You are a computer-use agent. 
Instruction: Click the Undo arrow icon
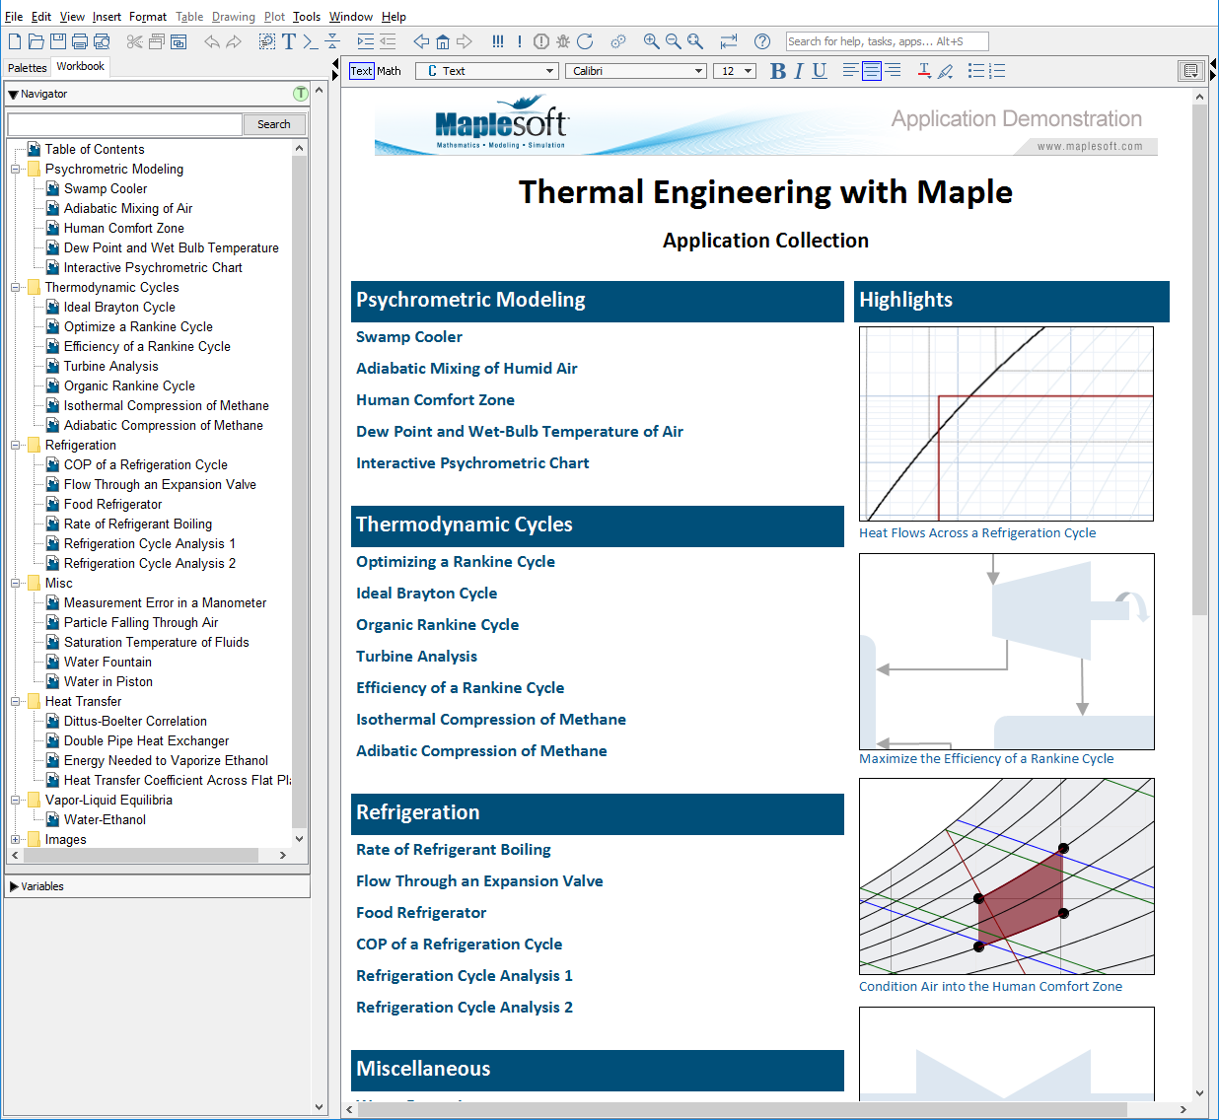click(x=212, y=41)
